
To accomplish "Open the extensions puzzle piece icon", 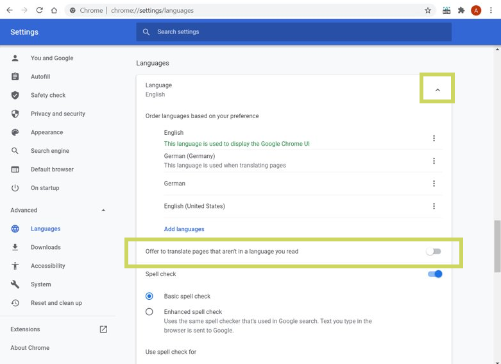I will tap(461, 10).
